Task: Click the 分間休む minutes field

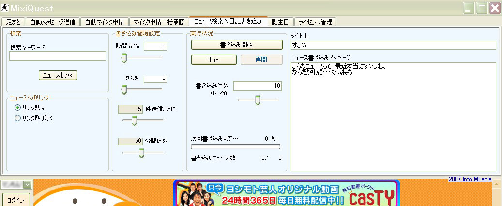Action: tap(130, 141)
